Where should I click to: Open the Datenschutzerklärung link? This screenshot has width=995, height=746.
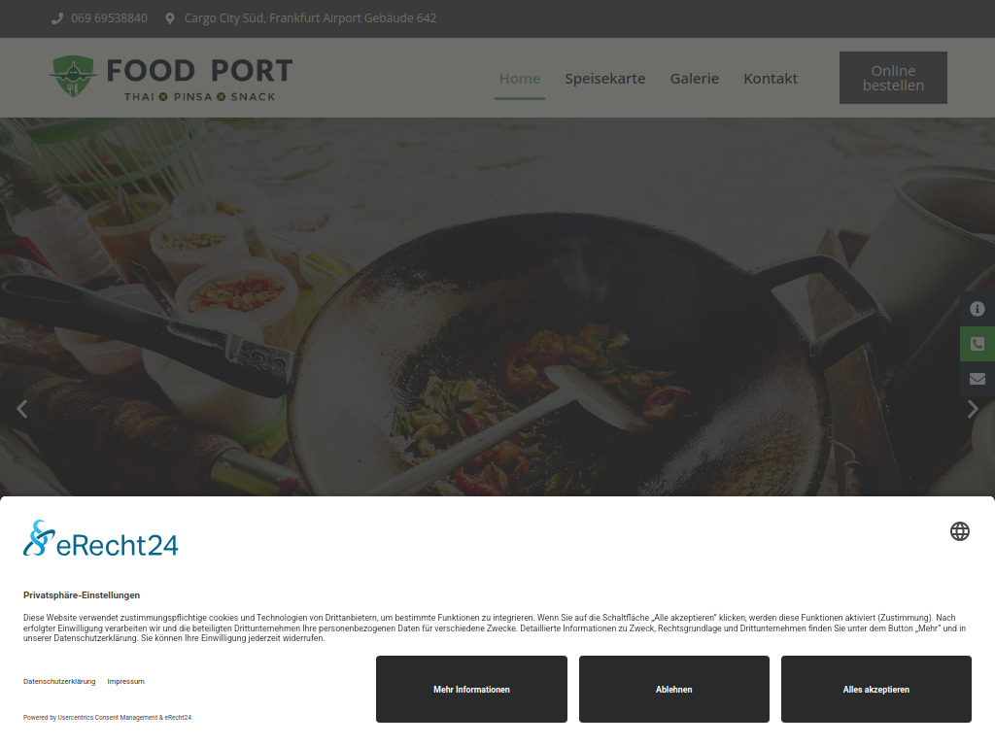click(x=59, y=681)
